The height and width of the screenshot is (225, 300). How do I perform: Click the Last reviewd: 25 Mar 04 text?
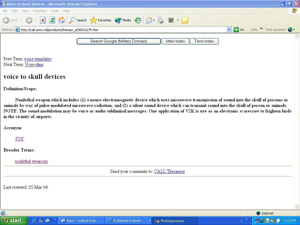coord(26,187)
